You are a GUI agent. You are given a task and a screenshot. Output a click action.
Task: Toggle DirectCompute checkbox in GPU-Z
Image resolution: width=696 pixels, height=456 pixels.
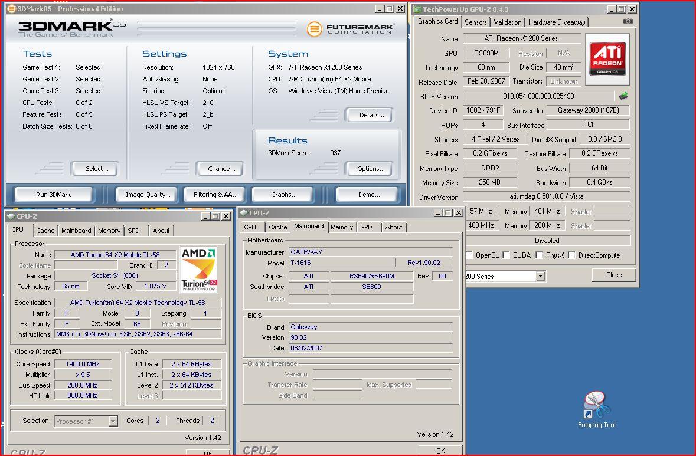pyautogui.click(x=571, y=255)
